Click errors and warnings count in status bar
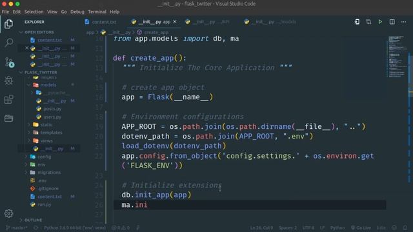 pyautogui.click(x=121, y=227)
